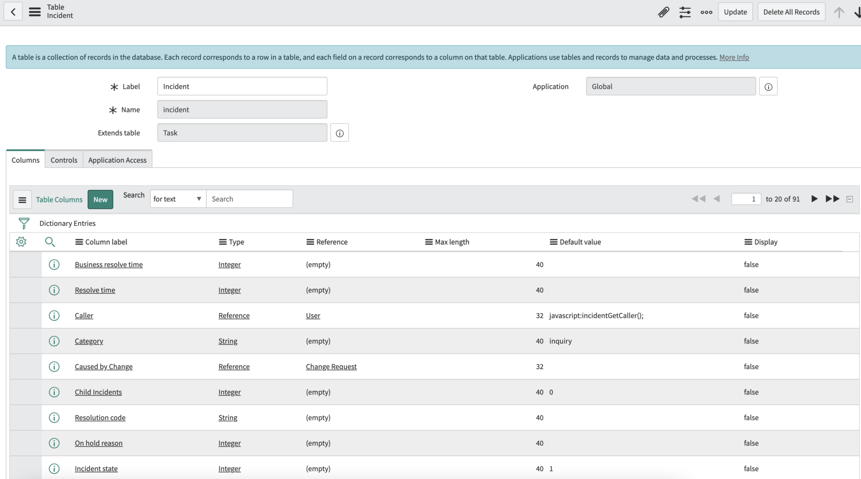Open the Extends table info icon
861x479 pixels.
[x=339, y=133]
